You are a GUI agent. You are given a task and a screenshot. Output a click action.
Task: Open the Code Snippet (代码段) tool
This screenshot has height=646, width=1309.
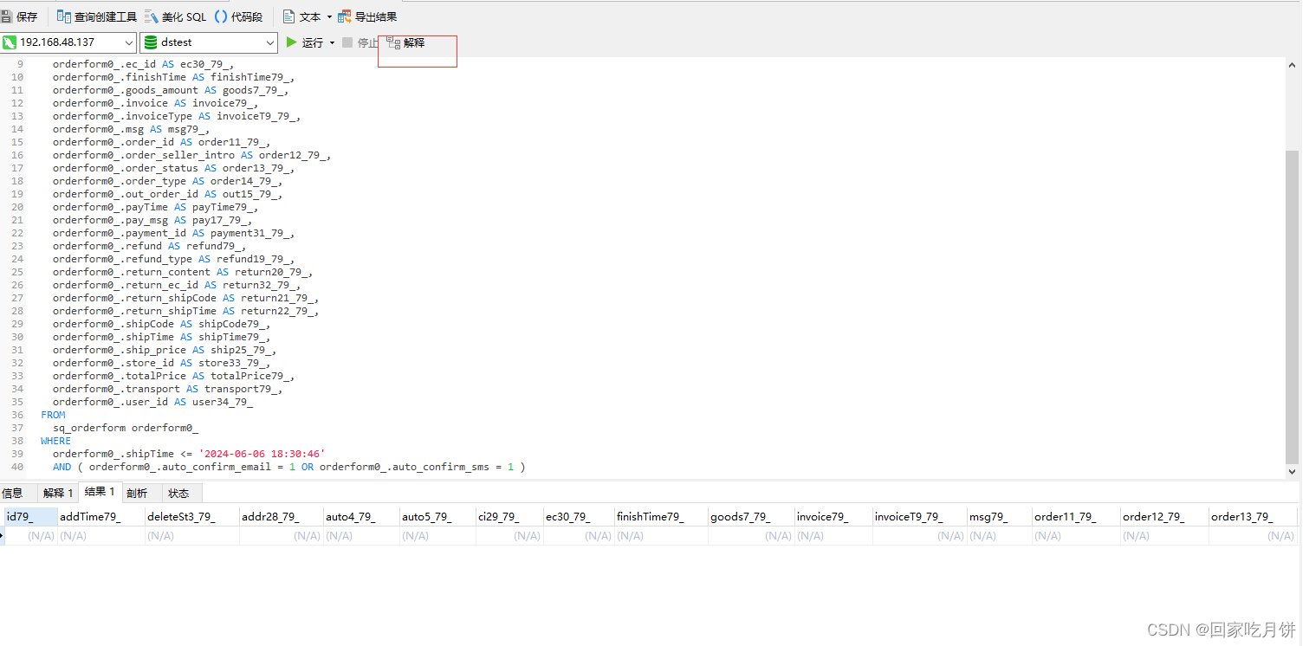click(238, 16)
